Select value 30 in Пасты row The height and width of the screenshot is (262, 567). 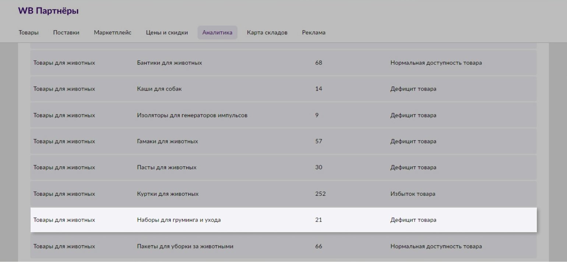coord(319,168)
